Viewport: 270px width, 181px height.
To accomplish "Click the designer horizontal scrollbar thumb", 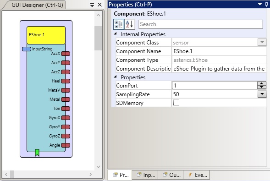I will coord(12,175).
